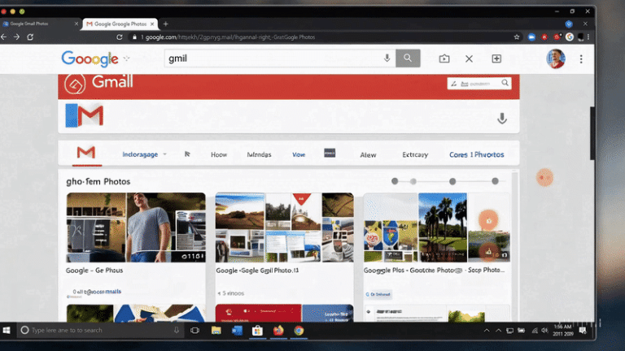Click the plus box icon in header
Screen dimensions: 625x351
coord(496,58)
